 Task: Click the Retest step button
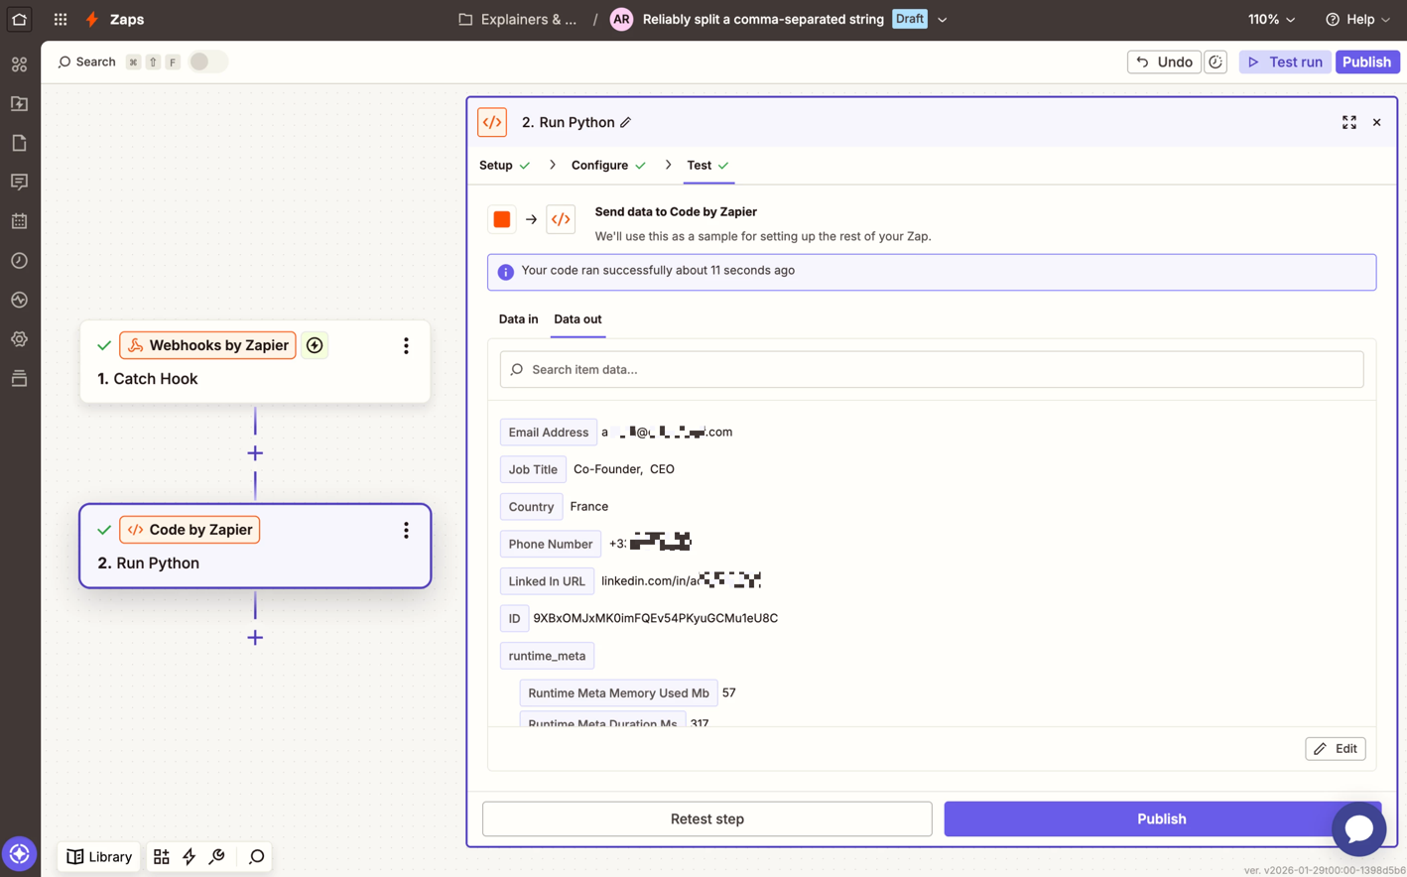(706, 818)
